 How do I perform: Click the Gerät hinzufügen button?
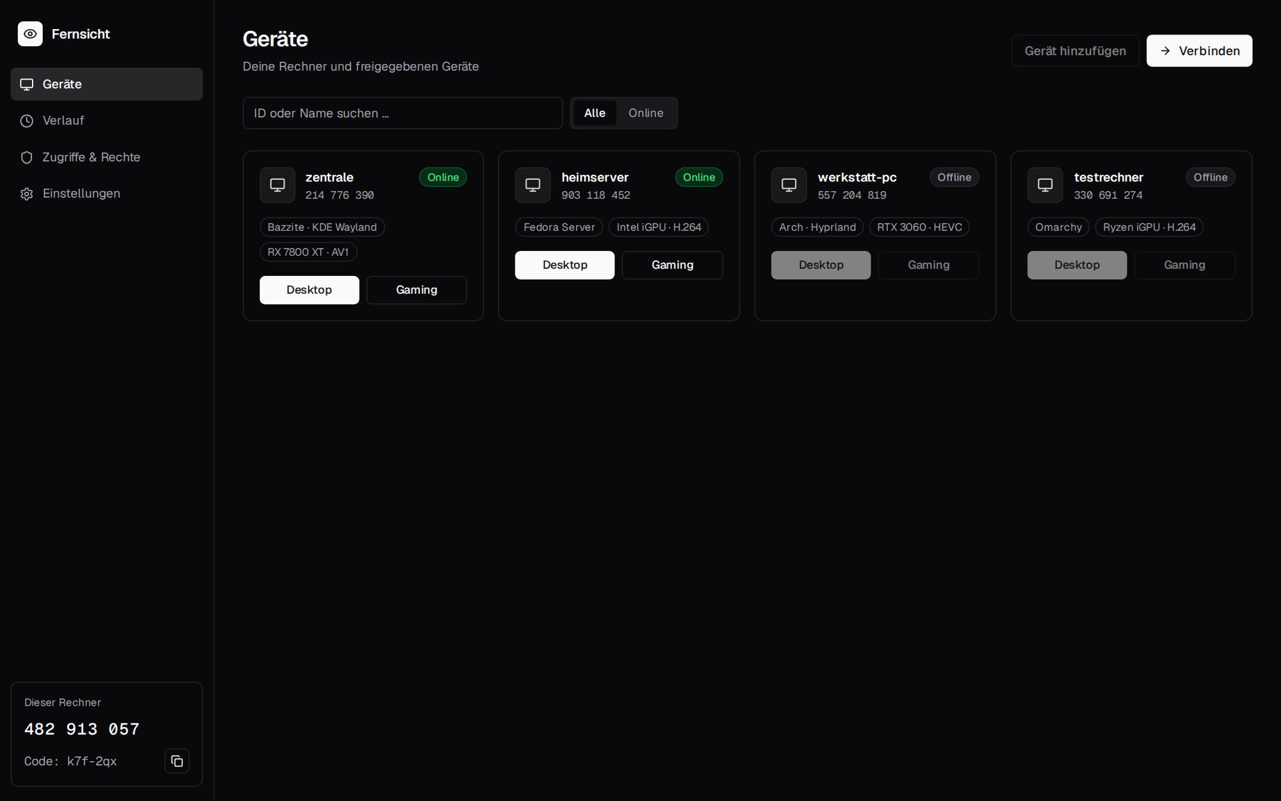click(1075, 51)
